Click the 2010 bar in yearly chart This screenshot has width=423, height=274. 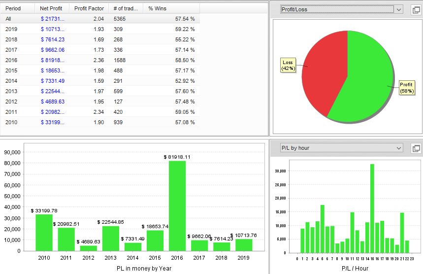pyautogui.click(x=44, y=233)
